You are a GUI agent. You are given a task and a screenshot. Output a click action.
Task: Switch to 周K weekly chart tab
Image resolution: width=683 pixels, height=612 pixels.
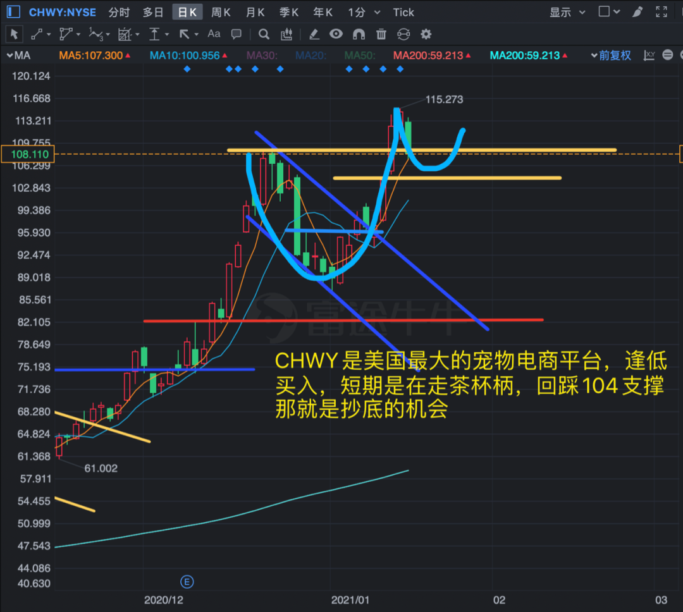tap(221, 12)
